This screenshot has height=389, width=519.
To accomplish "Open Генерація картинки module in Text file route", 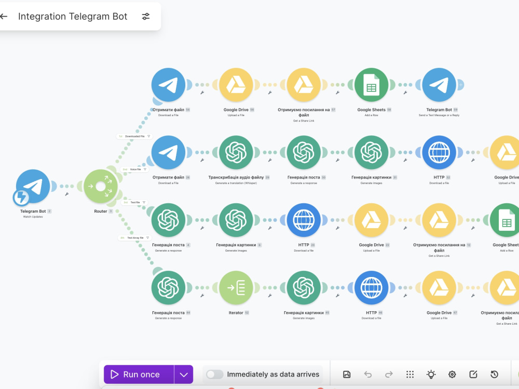I will point(236,220).
